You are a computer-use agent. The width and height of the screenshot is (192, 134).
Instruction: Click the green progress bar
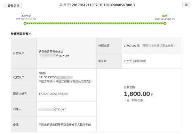pyautogui.click(x=95, y=23)
